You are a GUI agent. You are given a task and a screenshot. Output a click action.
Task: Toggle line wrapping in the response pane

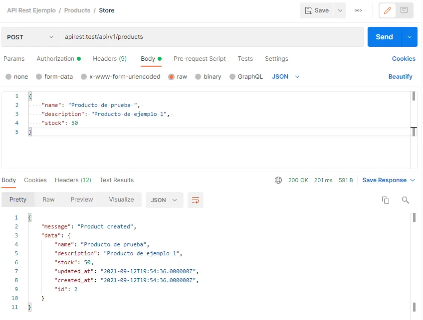(195, 200)
